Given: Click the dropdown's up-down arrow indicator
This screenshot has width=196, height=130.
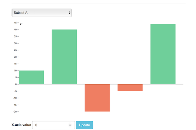Looking at the screenshot, I should click(x=70, y=13).
